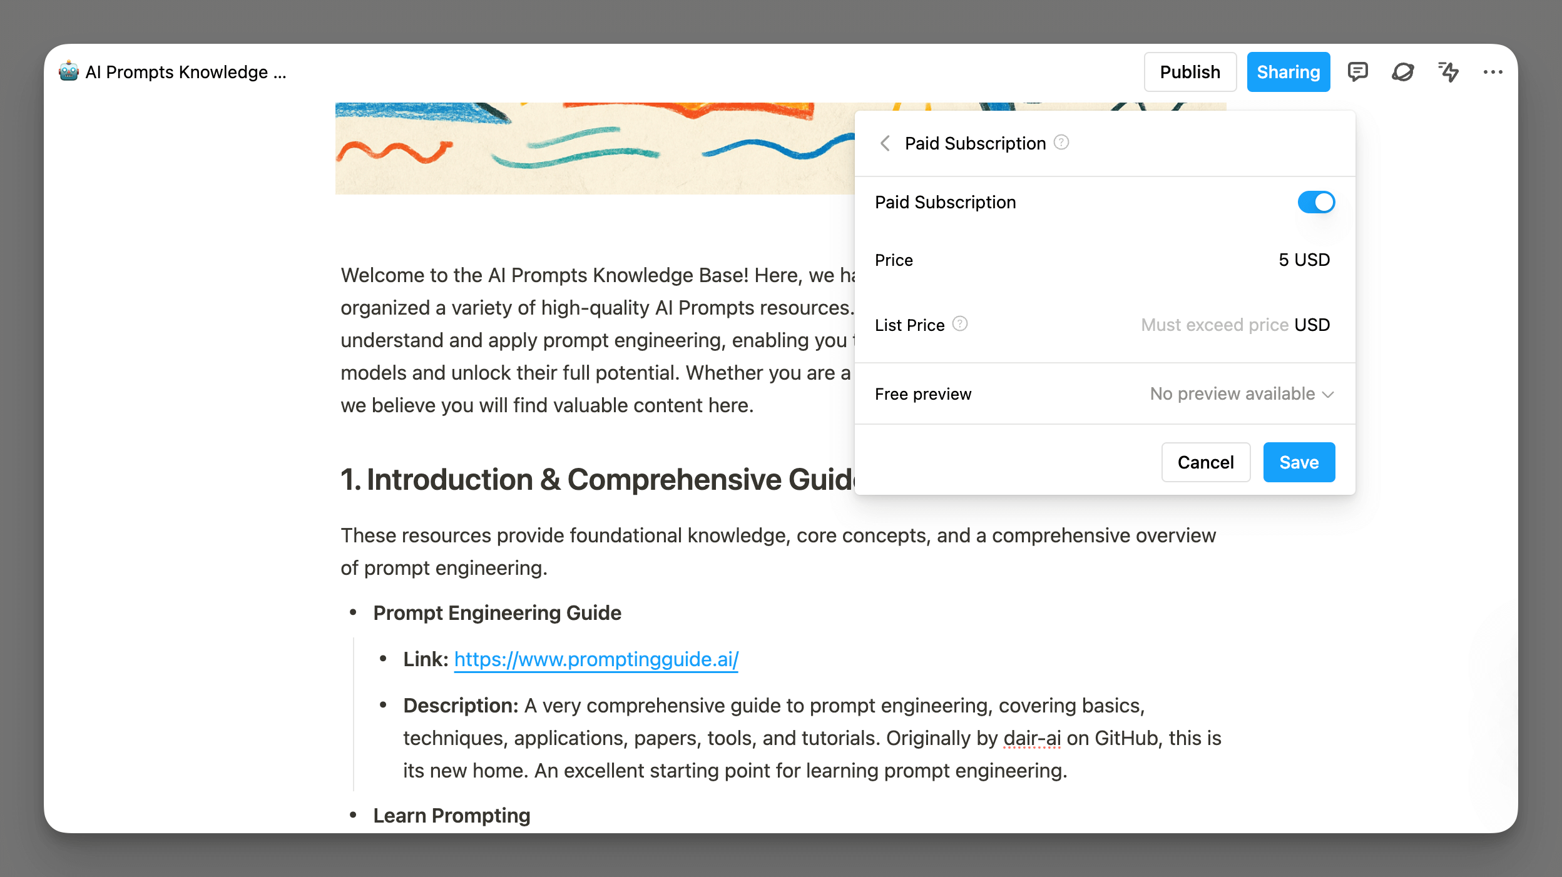Go back using the left chevron
This screenshot has height=877, width=1562.
click(x=885, y=143)
